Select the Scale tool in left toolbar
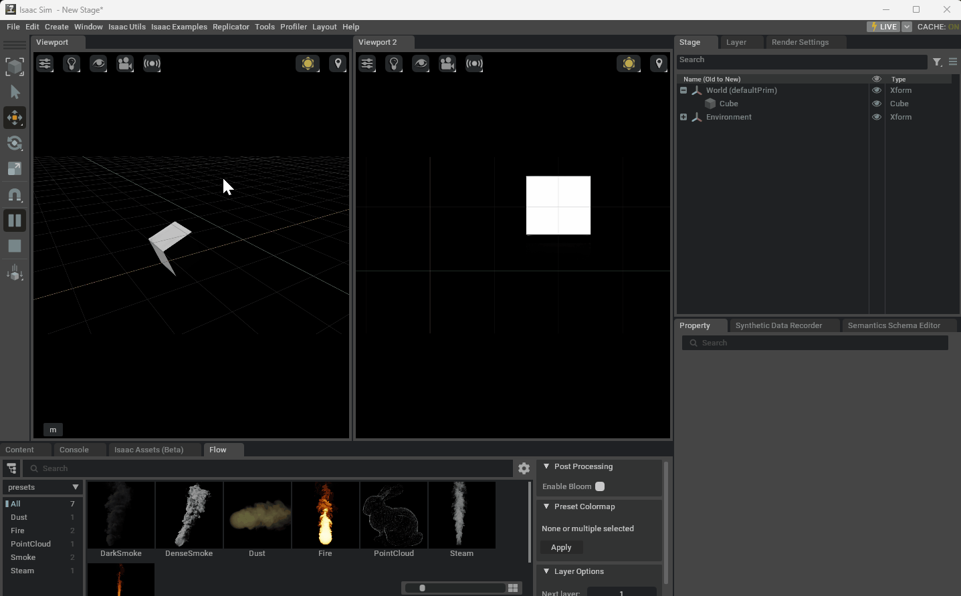Image resolution: width=961 pixels, height=596 pixels. point(15,169)
